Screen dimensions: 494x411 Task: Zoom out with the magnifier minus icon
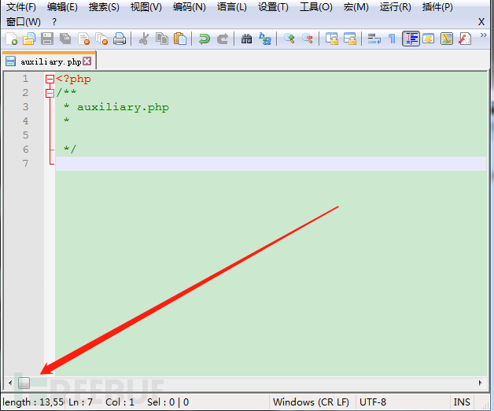307,39
